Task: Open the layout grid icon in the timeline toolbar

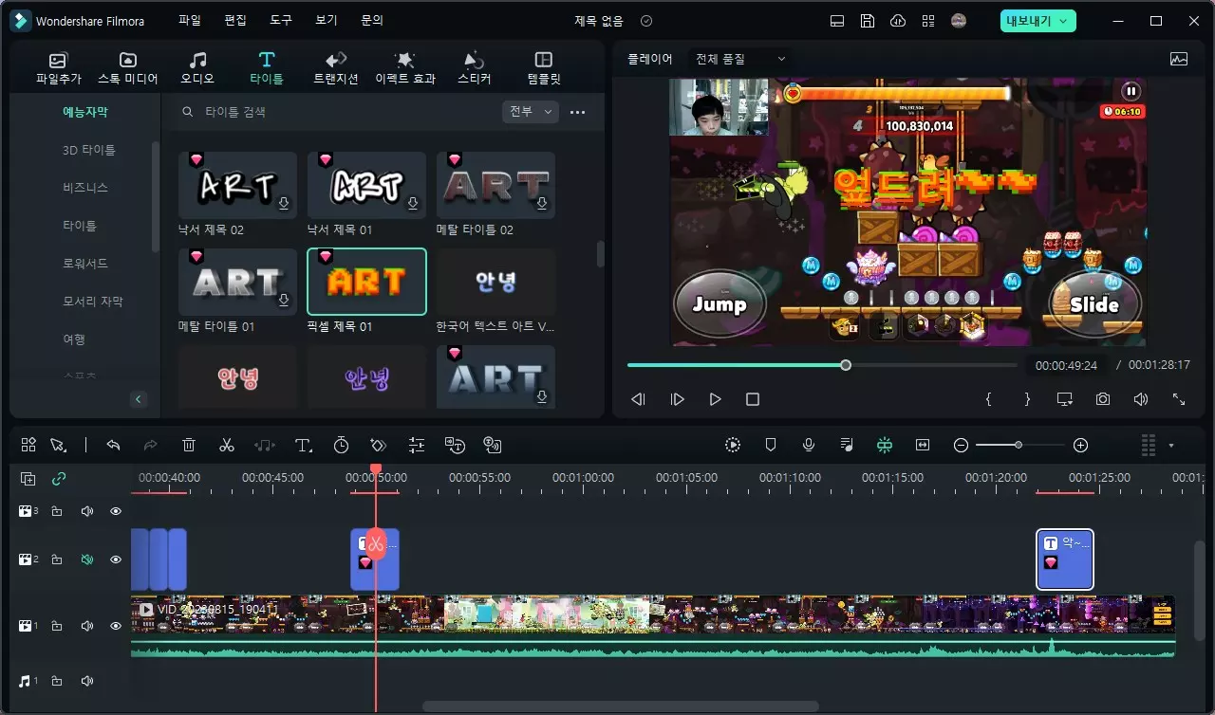Action: point(28,445)
